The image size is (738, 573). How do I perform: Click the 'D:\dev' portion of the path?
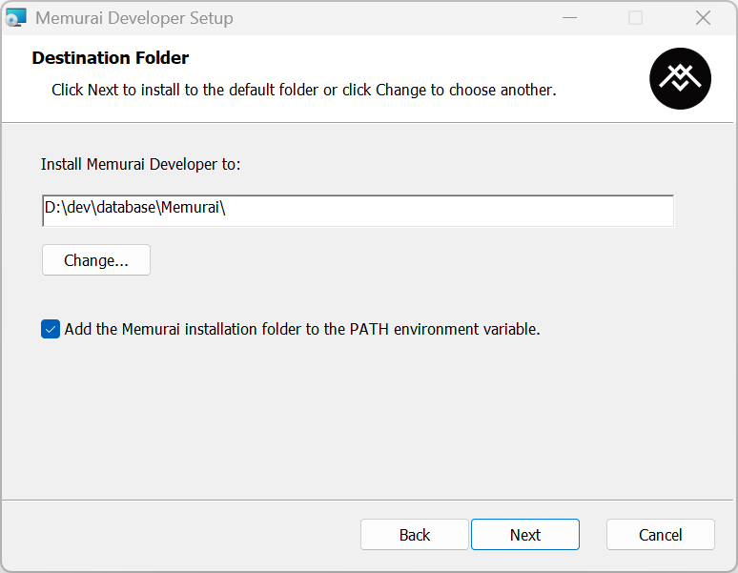(68, 208)
